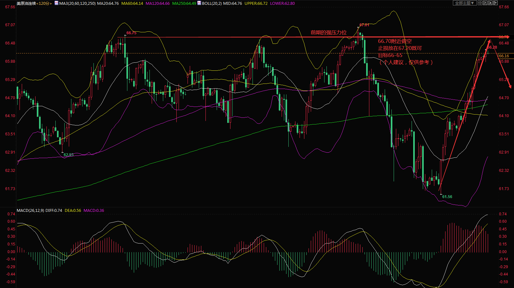Click the MA3 indicator chart icon
The width and height of the screenshot is (514, 288).
56,3
